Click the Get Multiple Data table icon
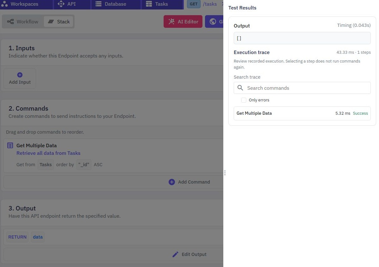Screen dimensions: 379x267 coord(10,145)
